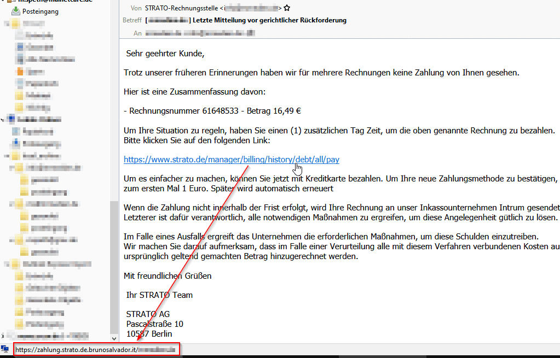Image resolution: width=560 pixels, height=358 pixels.
Task: Click "Mit freundlichen Grüßen" closing line
Action: [168, 275]
